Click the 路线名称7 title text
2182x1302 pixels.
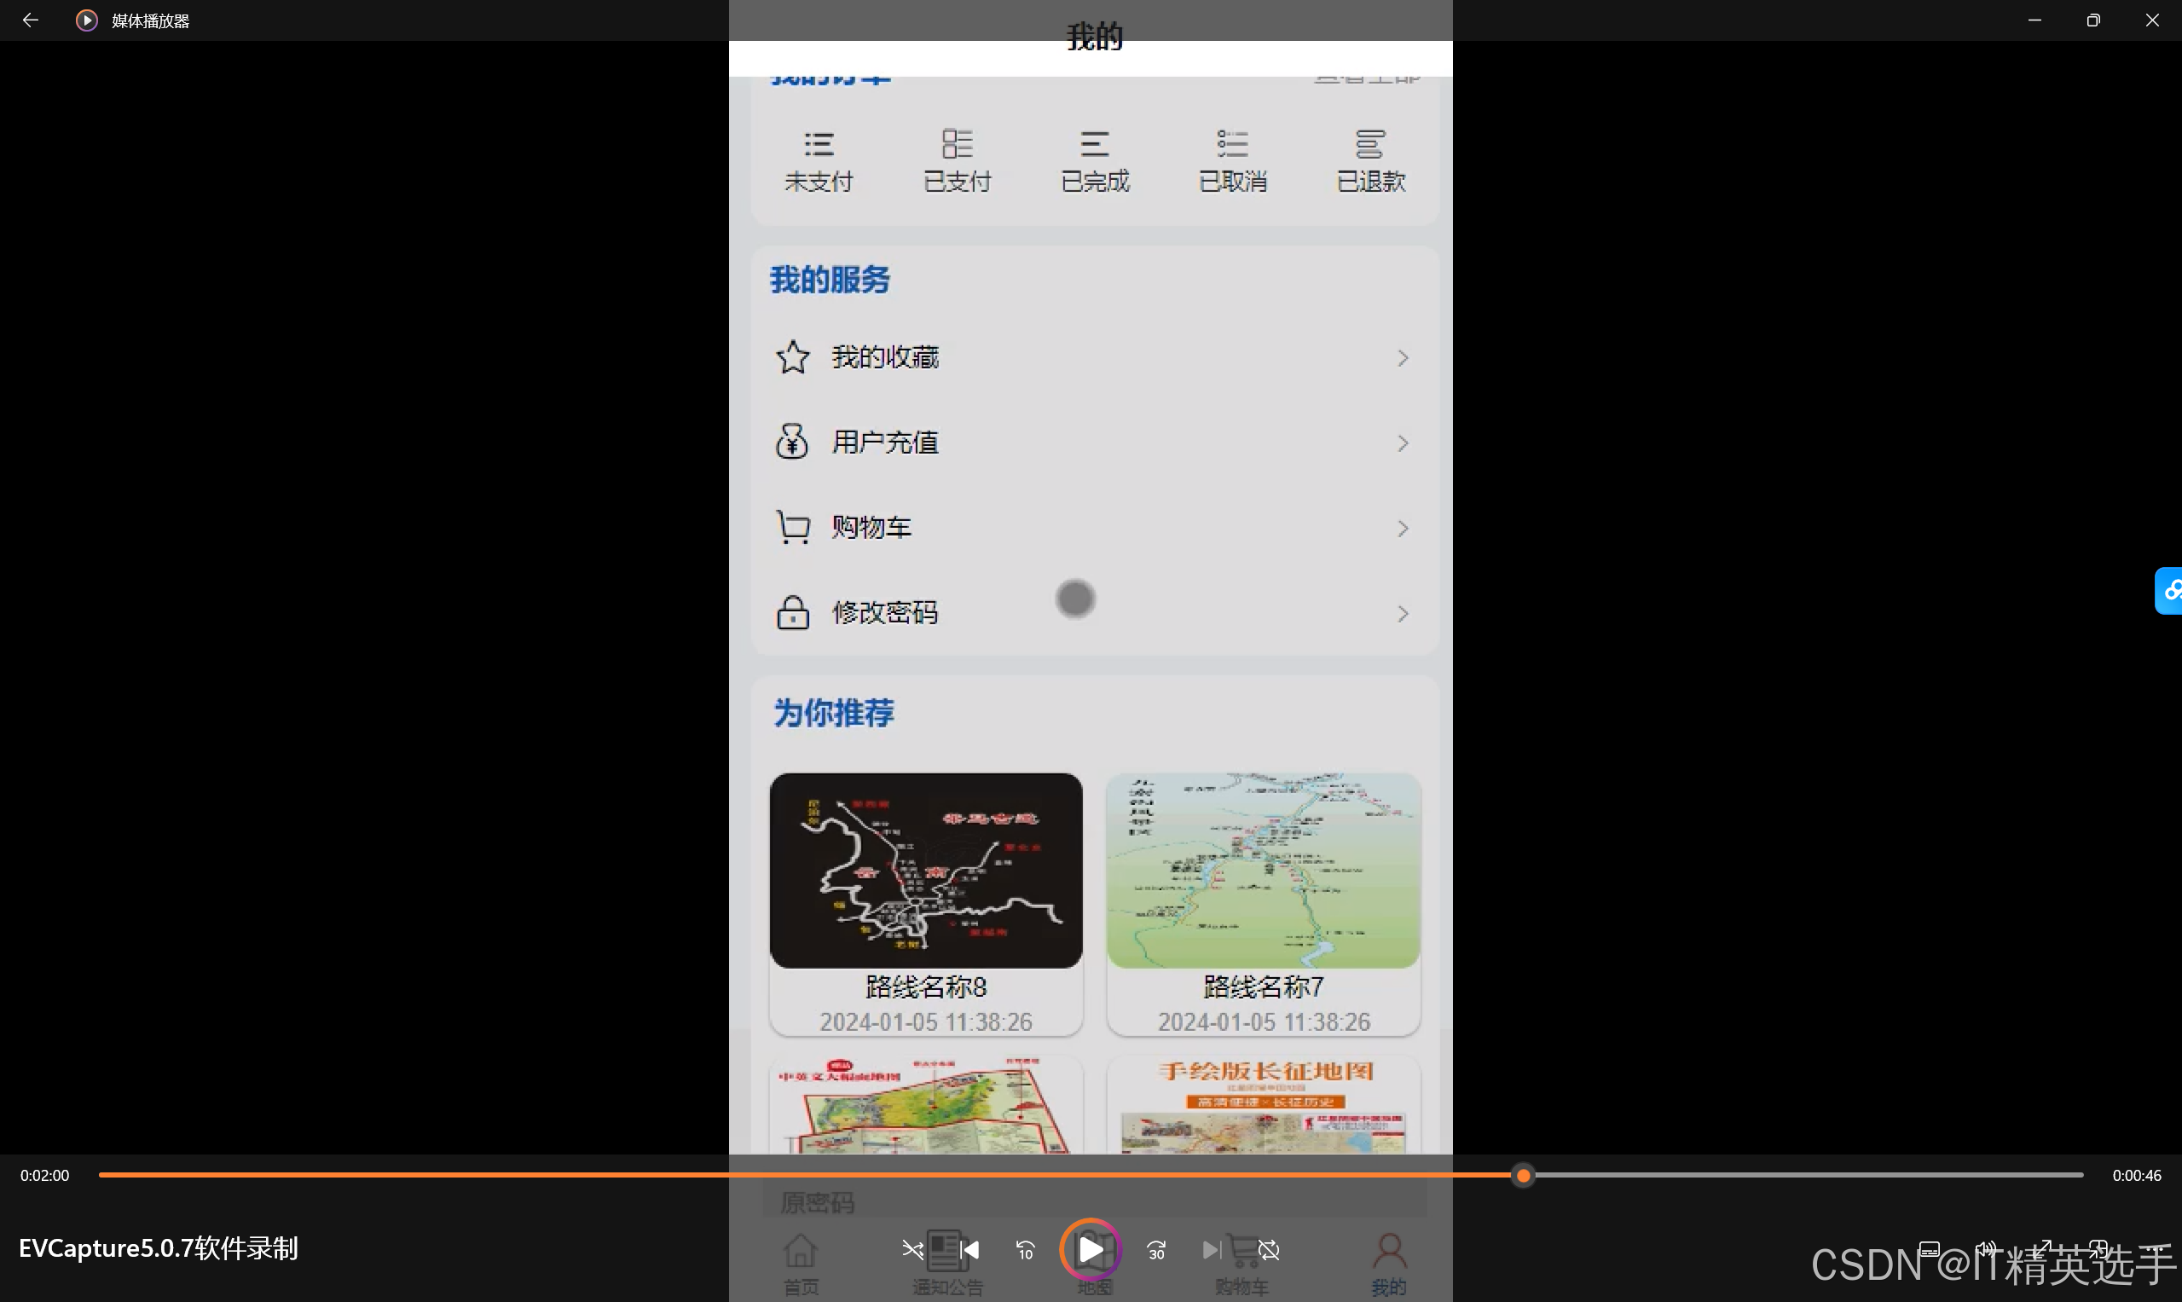pyautogui.click(x=1264, y=987)
